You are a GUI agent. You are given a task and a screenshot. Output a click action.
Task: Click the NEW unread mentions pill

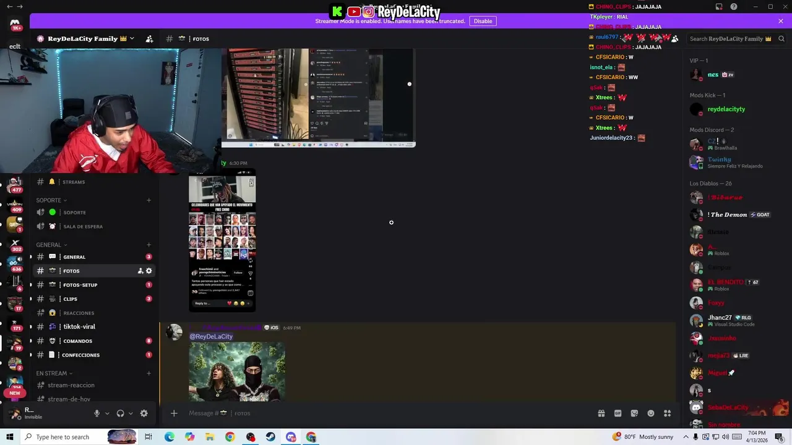[15, 393]
